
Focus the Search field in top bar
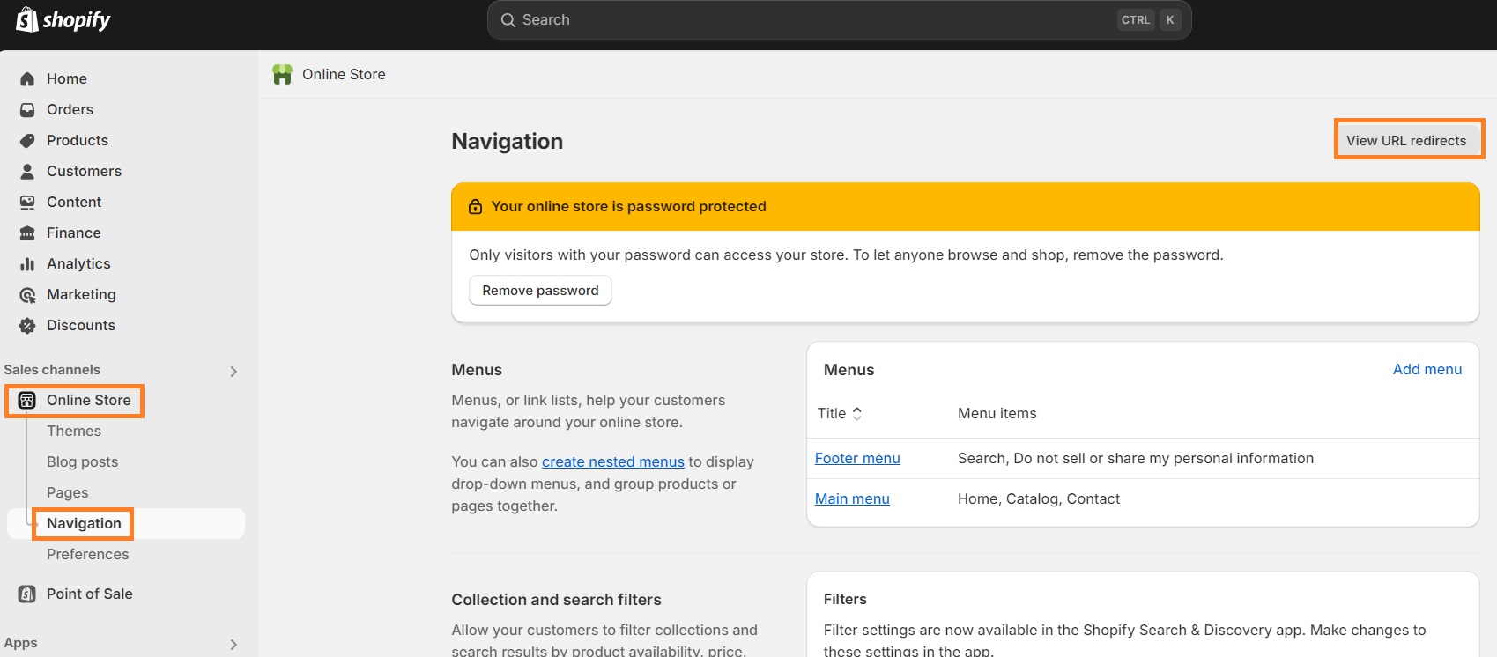pyautogui.click(x=811, y=20)
